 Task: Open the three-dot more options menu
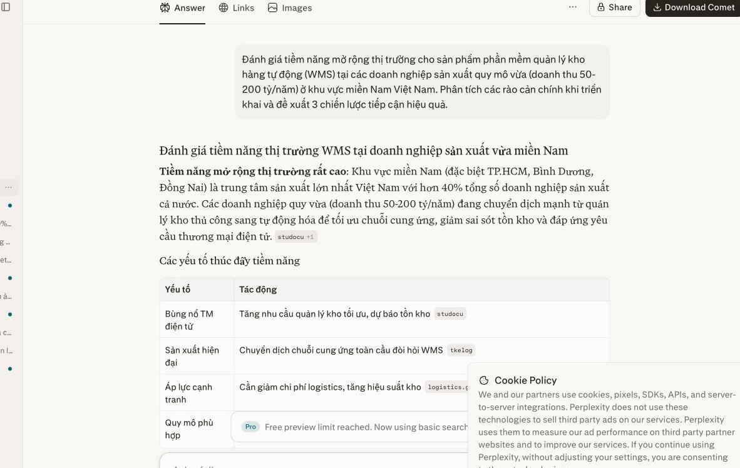pos(572,7)
